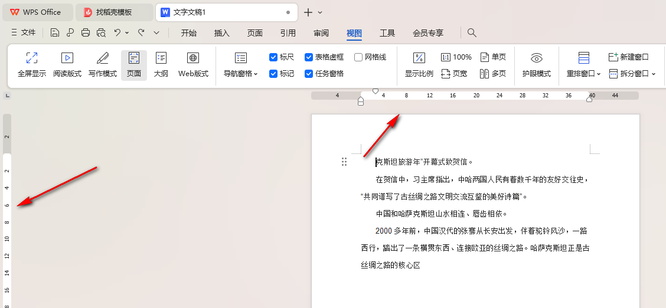Turn on 护眼模式 eye protection mode
Viewport: 666px width, 308px height.
537,65
